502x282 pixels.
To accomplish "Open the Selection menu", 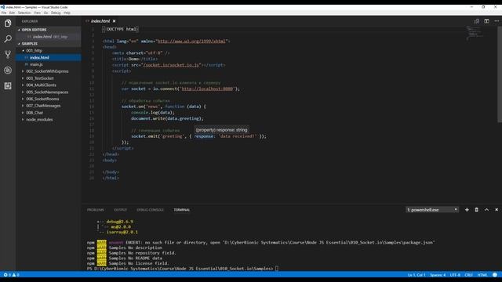I will (24, 13).
